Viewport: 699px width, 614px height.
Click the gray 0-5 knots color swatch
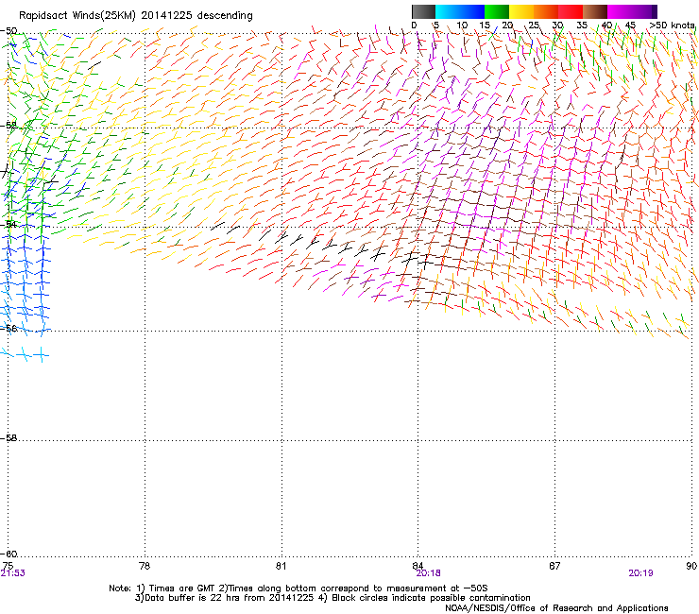[x=423, y=11]
